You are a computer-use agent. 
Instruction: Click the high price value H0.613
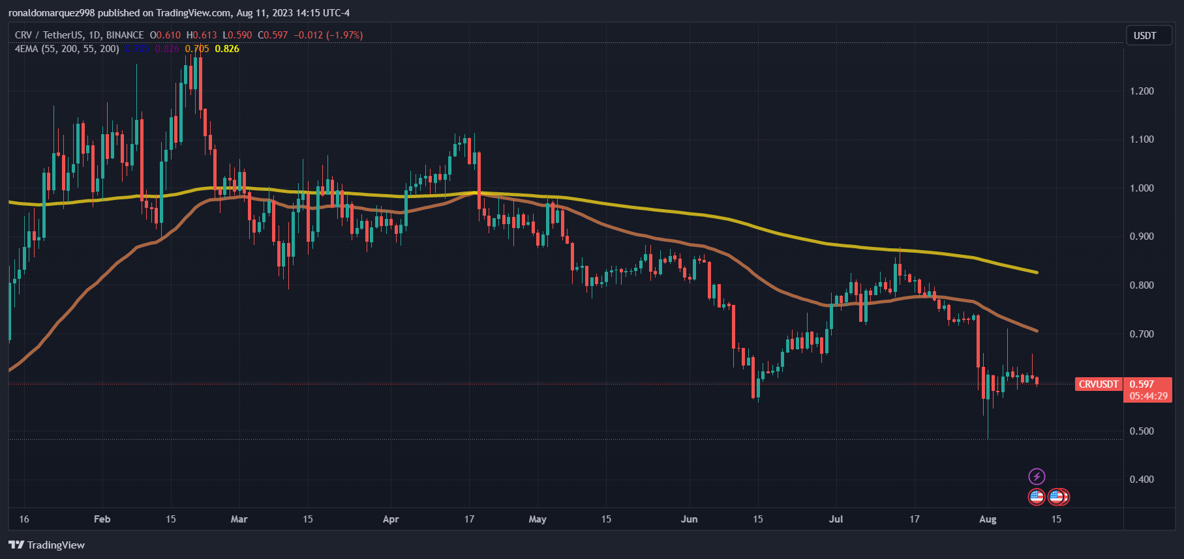(202, 35)
